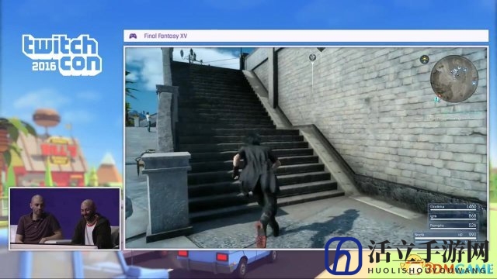This screenshot has width=497, height=279.
Task: Click the burger restaurant sign in the background
Action: 59,151
